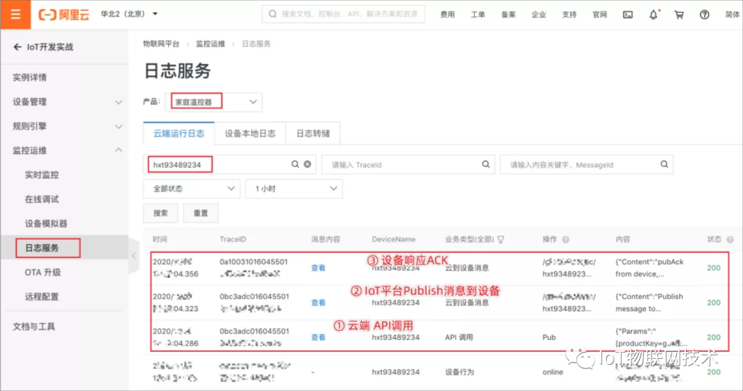This screenshot has width=743, height=391.
Task: Switch language via 简体 at top
Action: click(x=733, y=14)
